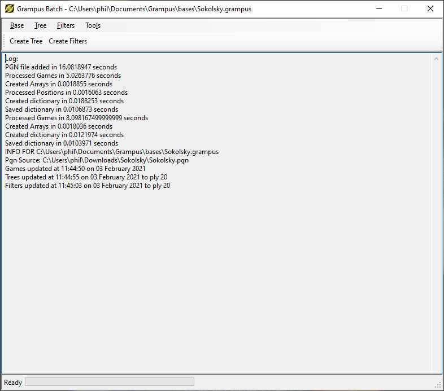
Task: Click the Grampus app icon in title bar
Action: (9, 8)
